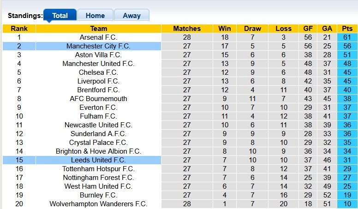Click AFC Bournemouth team entry

tap(98, 99)
